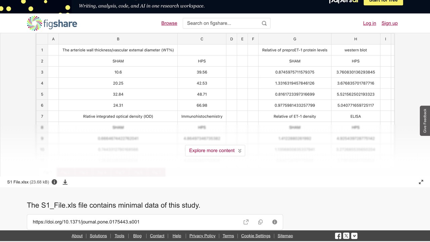Open Terms footer link
This screenshot has height=242, width=430.
click(228, 236)
